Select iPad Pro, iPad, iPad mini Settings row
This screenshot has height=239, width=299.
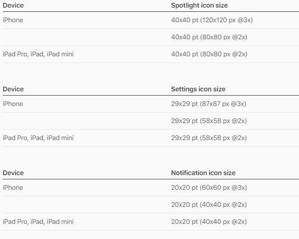[38, 138]
